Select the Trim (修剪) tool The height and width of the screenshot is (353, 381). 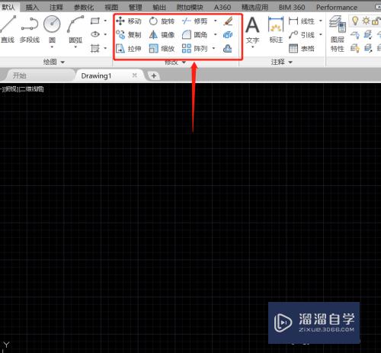[195, 21]
